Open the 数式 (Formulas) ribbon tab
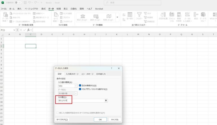 pyautogui.click(x=43, y=9)
